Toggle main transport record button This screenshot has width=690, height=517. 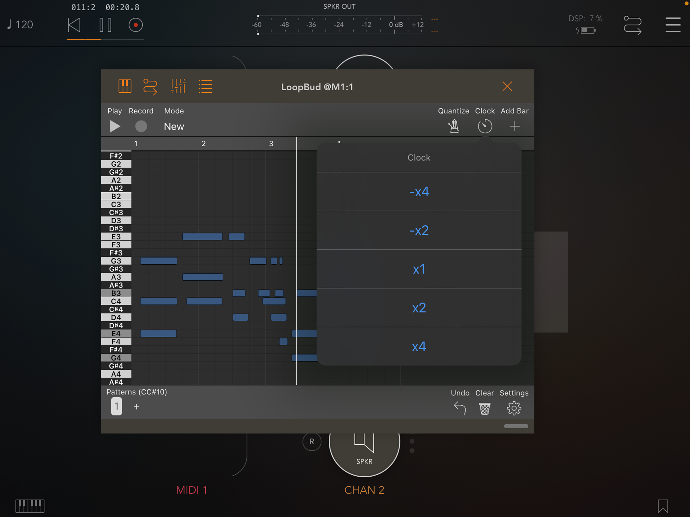[x=136, y=25]
